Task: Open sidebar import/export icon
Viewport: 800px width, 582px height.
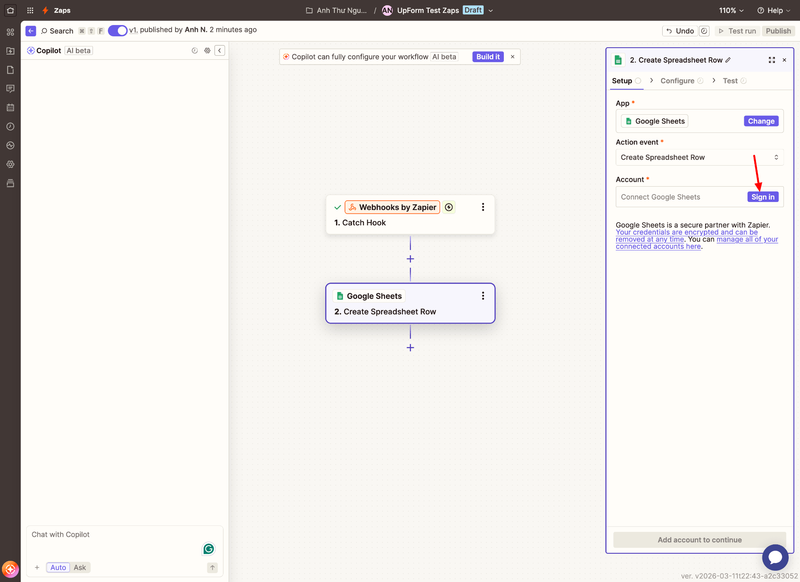Action: point(11,51)
